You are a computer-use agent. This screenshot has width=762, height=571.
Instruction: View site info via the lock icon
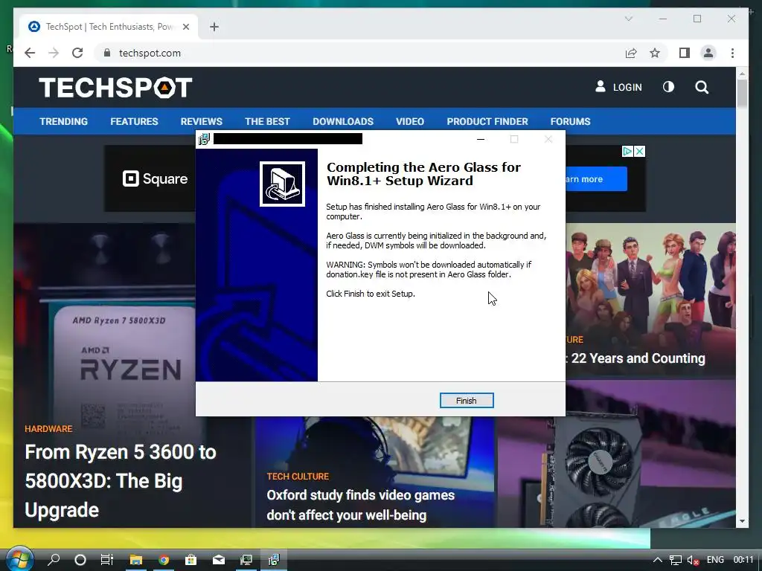107,53
